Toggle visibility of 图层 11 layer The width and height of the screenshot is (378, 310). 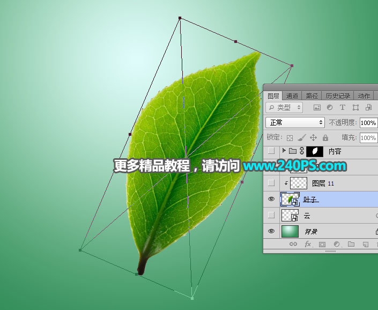click(271, 183)
